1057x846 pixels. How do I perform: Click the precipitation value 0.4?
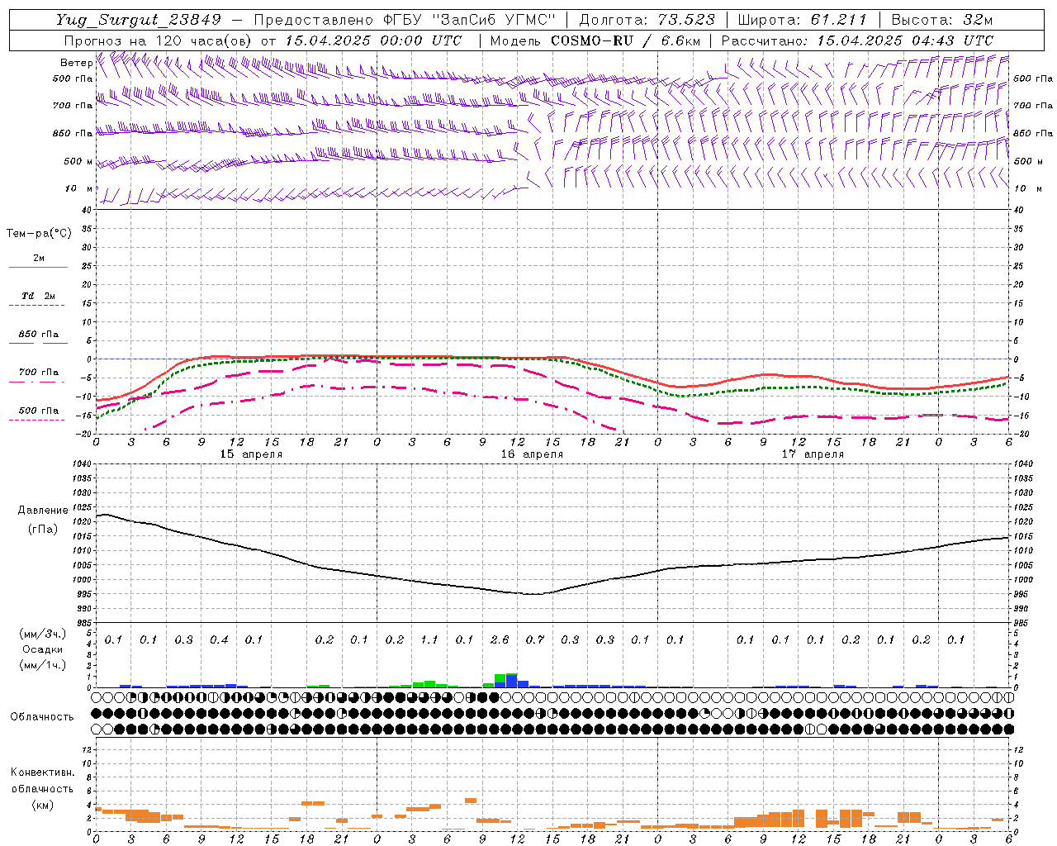219,639
